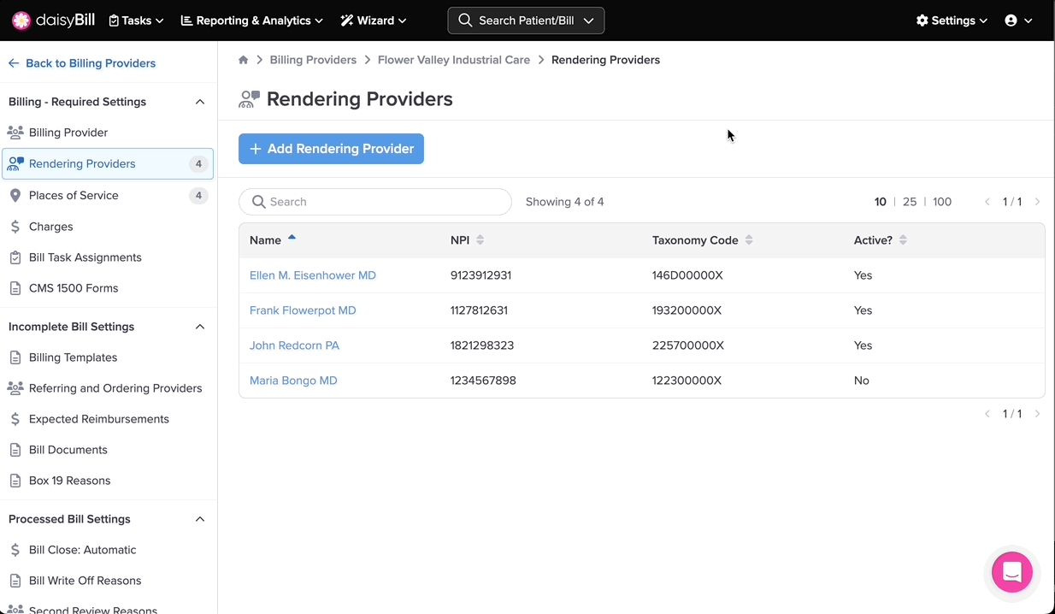Viewport: 1055px width, 614px height.
Task: Show 10 results per page
Action: tap(880, 202)
